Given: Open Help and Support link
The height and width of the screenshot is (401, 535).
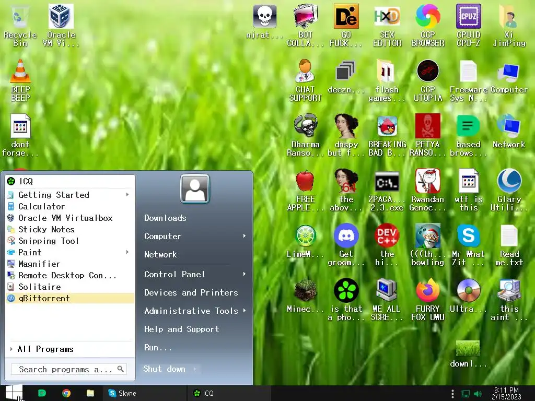Looking at the screenshot, I should (x=181, y=329).
